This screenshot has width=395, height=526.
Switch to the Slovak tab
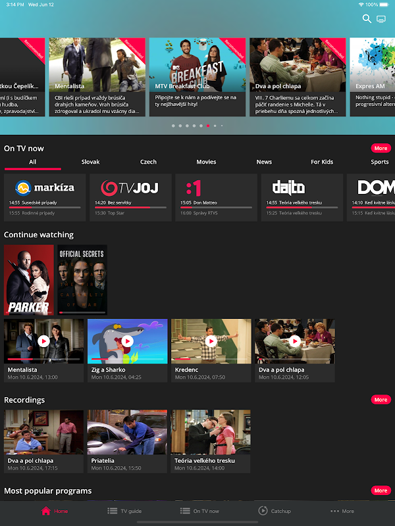90,162
